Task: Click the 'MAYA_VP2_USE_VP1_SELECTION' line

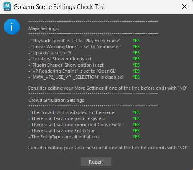Action: click(76, 77)
